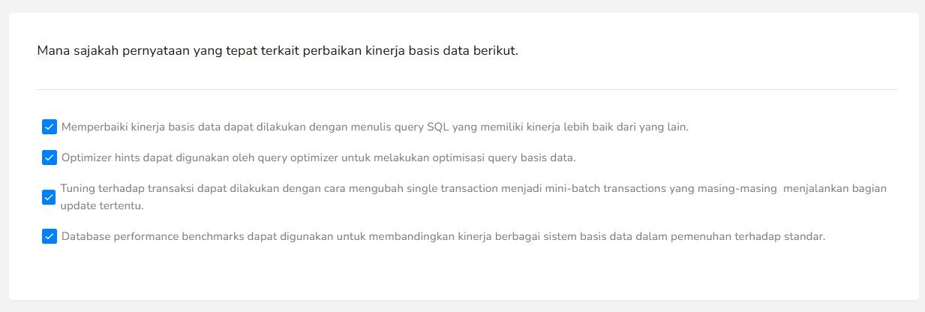Click the words 'update tertentu.' on the wrapped line

102,205
